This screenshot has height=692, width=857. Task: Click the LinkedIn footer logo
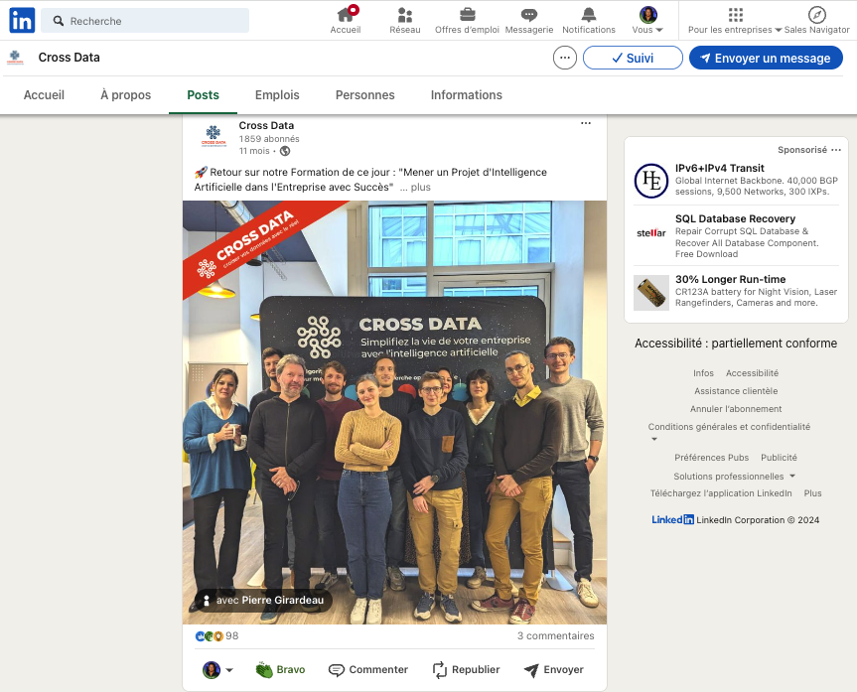point(673,520)
